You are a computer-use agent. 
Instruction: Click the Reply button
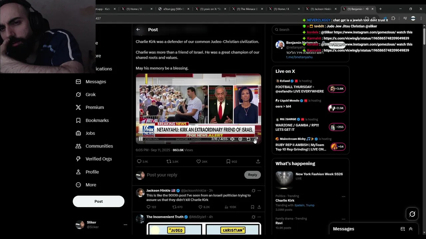click(253, 175)
